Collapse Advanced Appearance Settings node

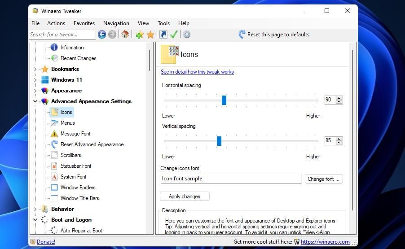tap(35, 101)
